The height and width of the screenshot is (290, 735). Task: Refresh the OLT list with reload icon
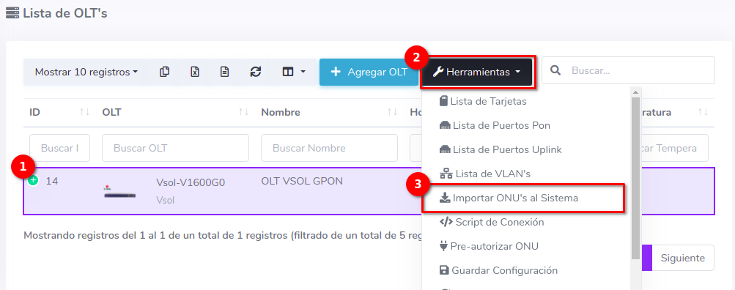(256, 72)
